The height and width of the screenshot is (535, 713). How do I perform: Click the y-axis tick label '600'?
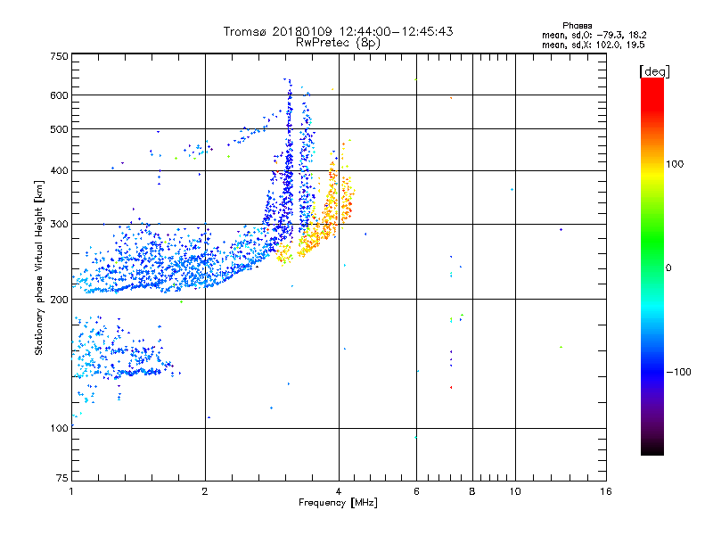[x=59, y=95]
